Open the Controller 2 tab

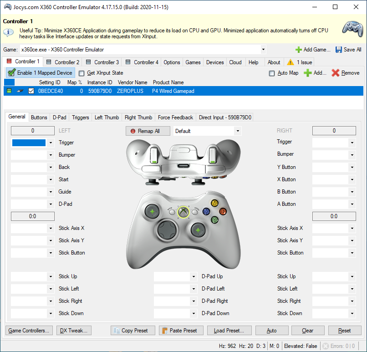[x=63, y=62]
